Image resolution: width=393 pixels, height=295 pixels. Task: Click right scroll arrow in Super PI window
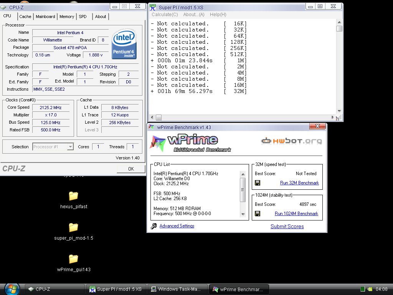click(x=333, y=117)
